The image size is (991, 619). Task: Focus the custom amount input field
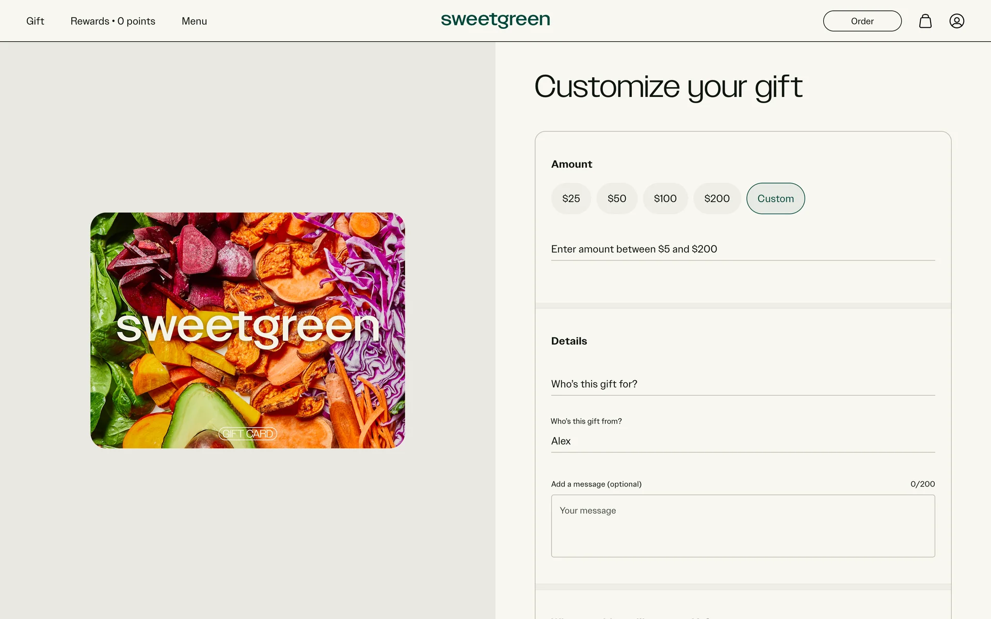coord(743,249)
